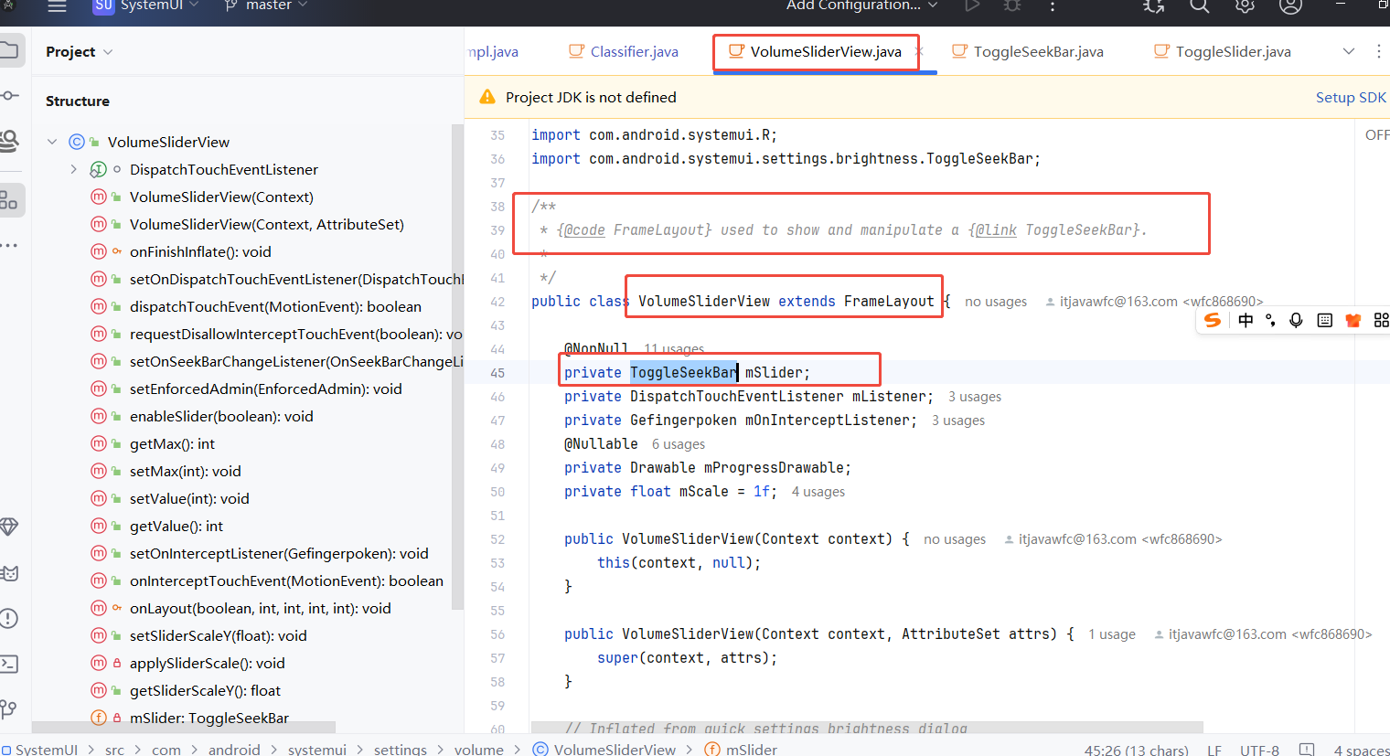This screenshot has width=1390, height=756.
Task: Click the Setup SDK link
Action: tap(1351, 97)
